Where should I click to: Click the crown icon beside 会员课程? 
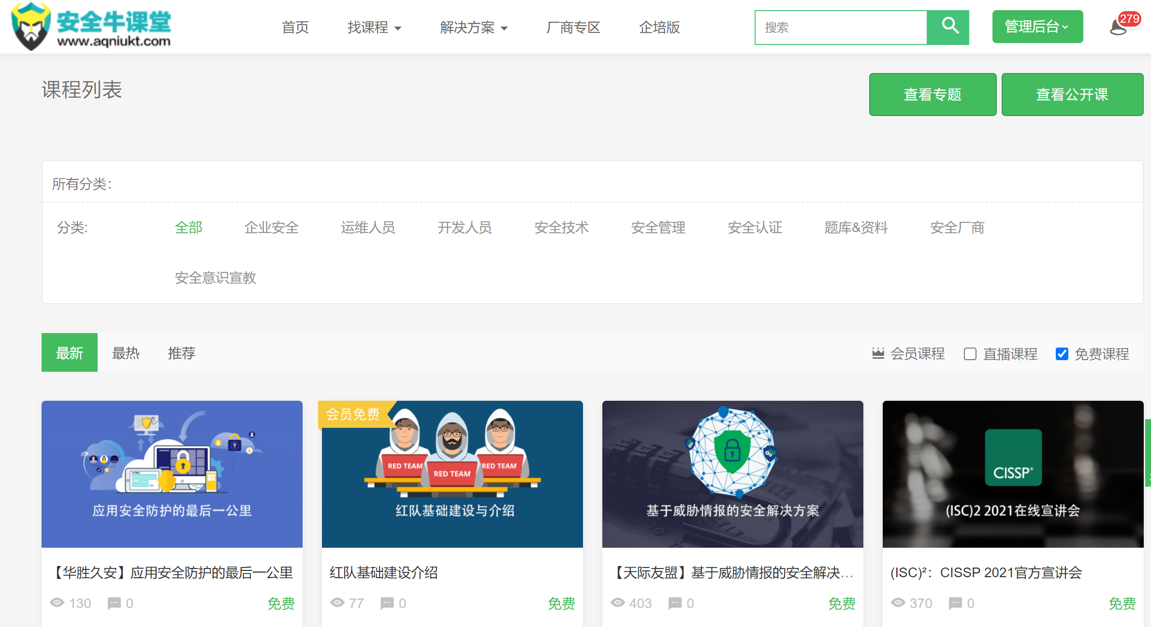(x=878, y=353)
